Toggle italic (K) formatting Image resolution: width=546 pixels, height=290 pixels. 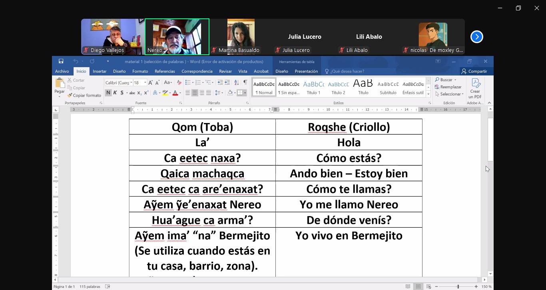(115, 93)
